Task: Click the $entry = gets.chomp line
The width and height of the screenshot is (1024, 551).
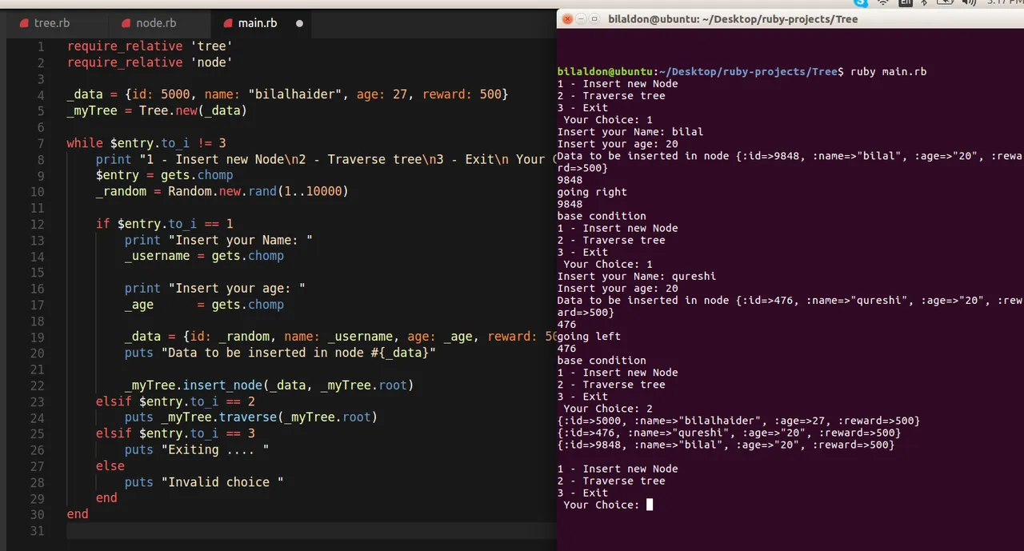Action: [165, 175]
